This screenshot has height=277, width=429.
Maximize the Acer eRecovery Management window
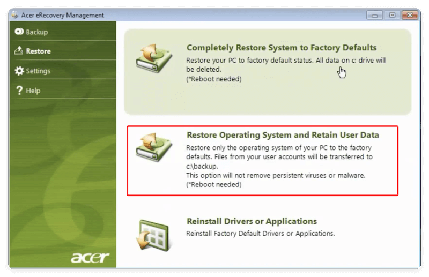[392, 15]
